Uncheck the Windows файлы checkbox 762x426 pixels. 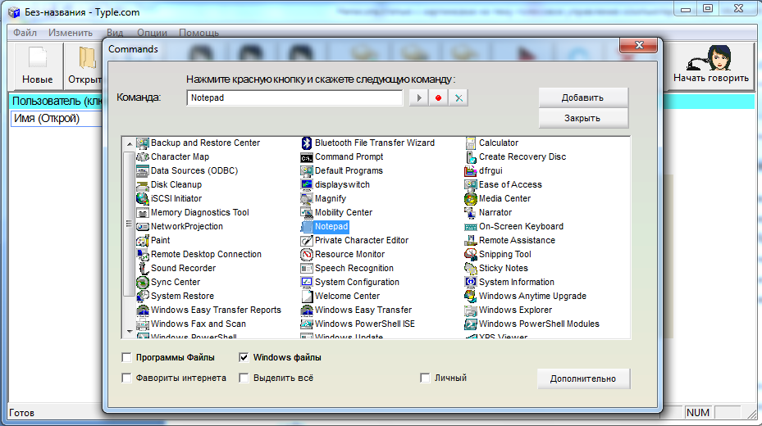tap(244, 358)
